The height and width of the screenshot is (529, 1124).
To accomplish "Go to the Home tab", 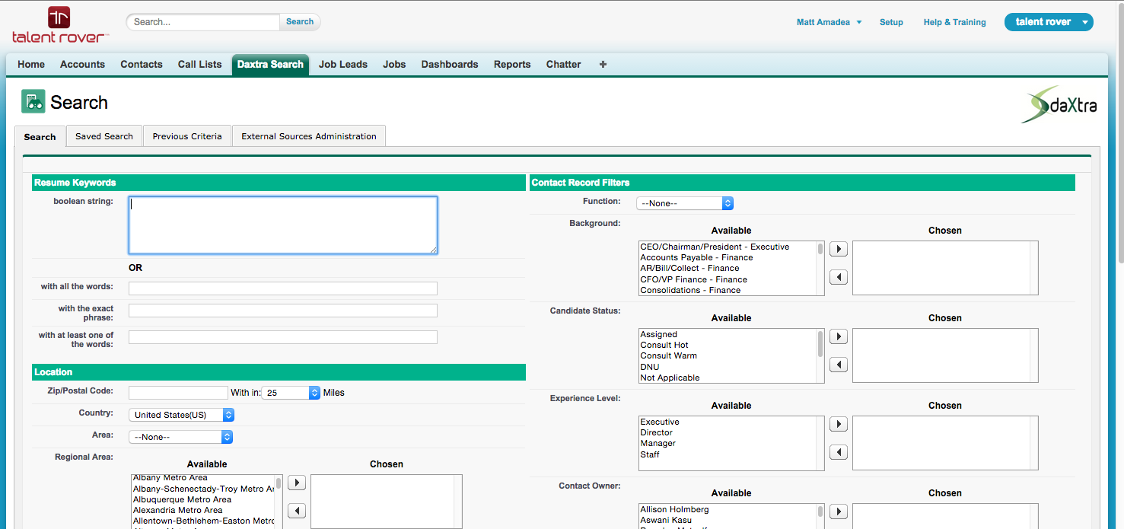I will tap(31, 65).
